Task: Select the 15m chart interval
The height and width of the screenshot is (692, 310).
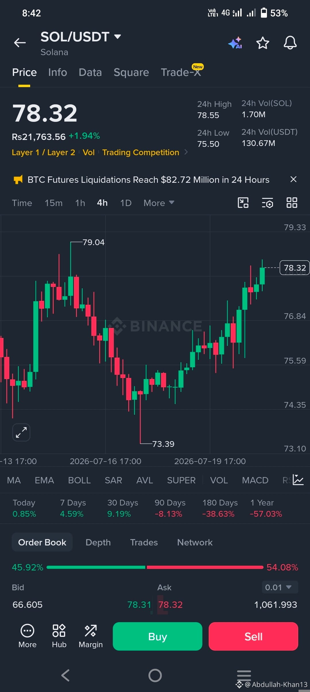Action: (x=54, y=203)
